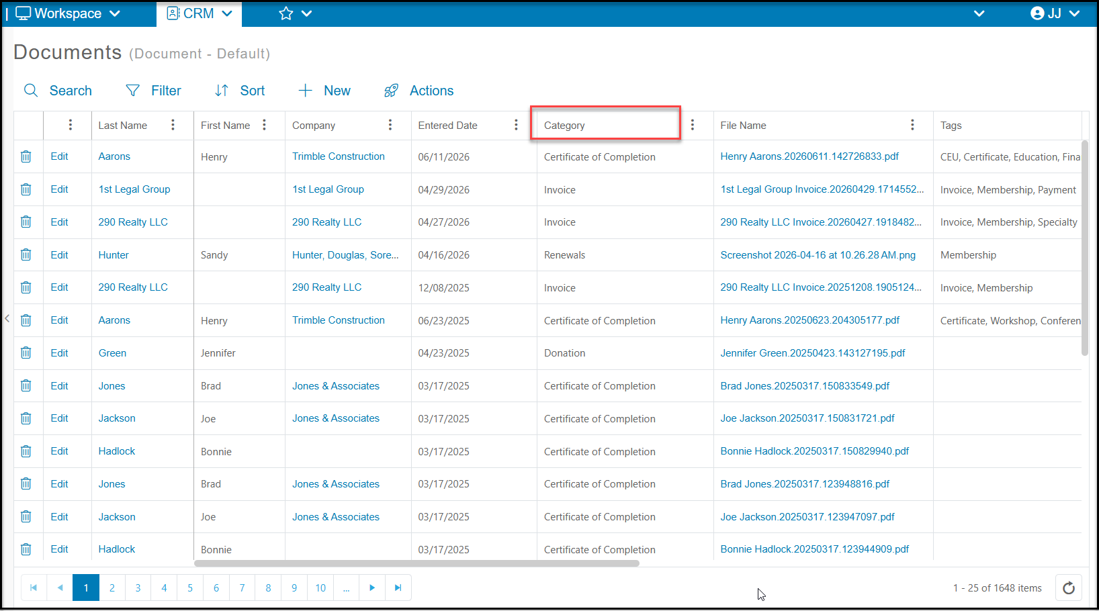Open the grid options menu in Edit column header
The height and width of the screenshot is (611, 1099).
(71, 125)
